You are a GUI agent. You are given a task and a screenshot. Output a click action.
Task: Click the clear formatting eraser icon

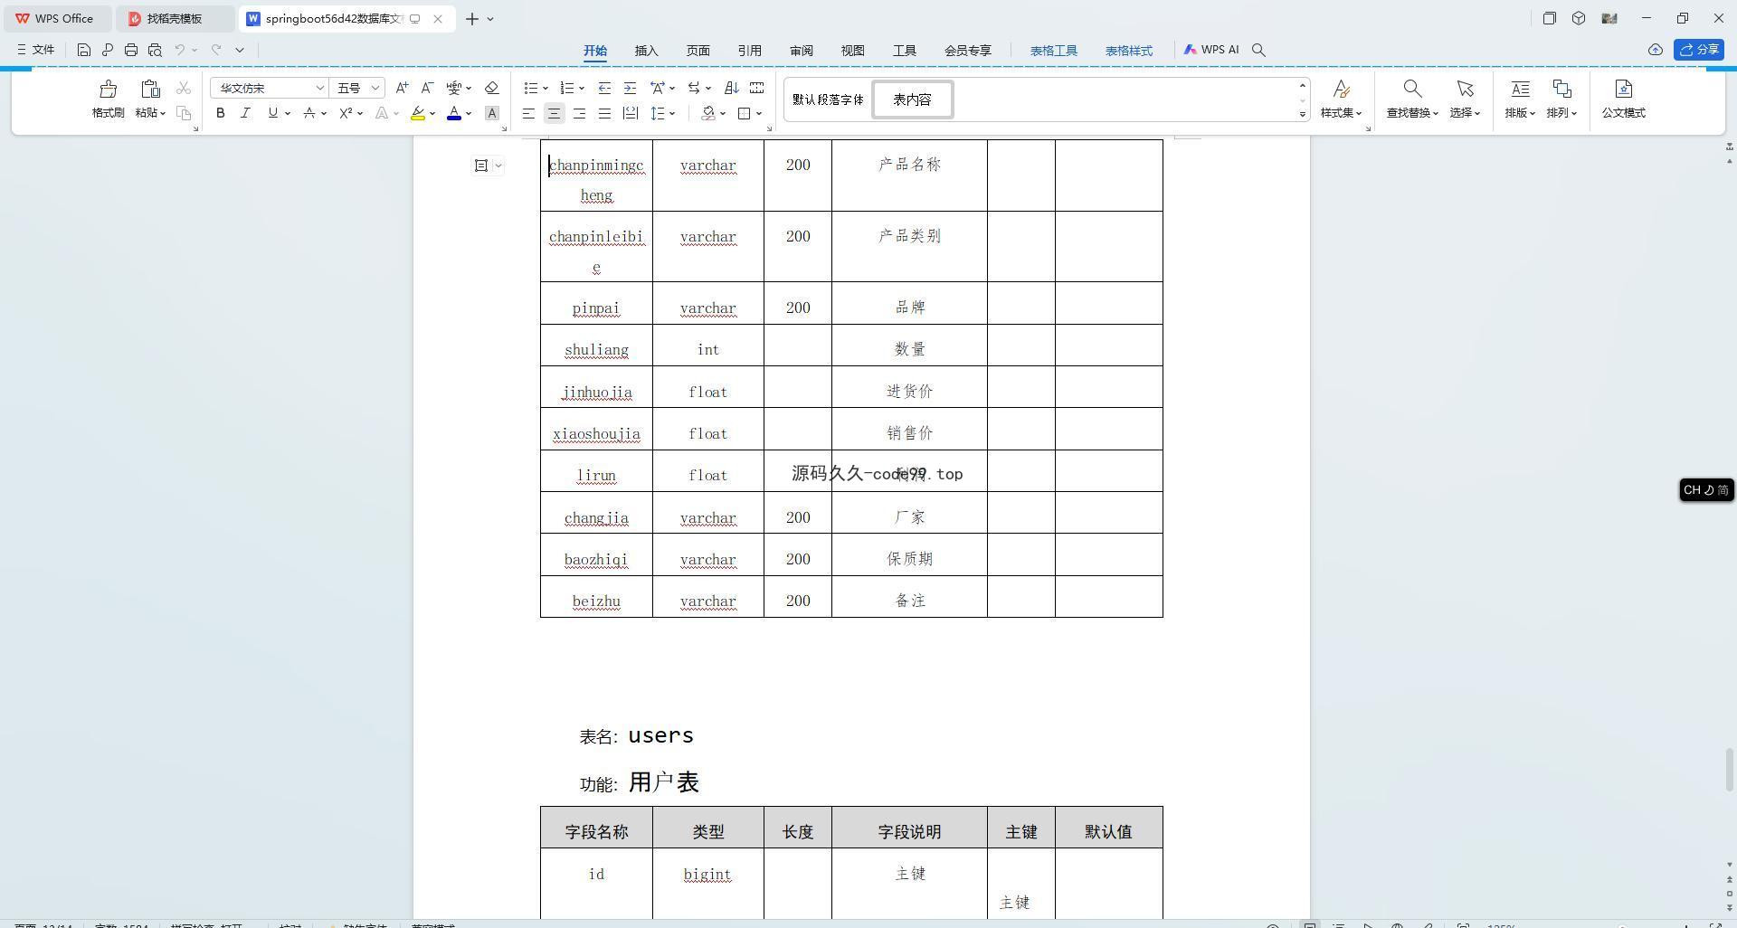(492, 88)
